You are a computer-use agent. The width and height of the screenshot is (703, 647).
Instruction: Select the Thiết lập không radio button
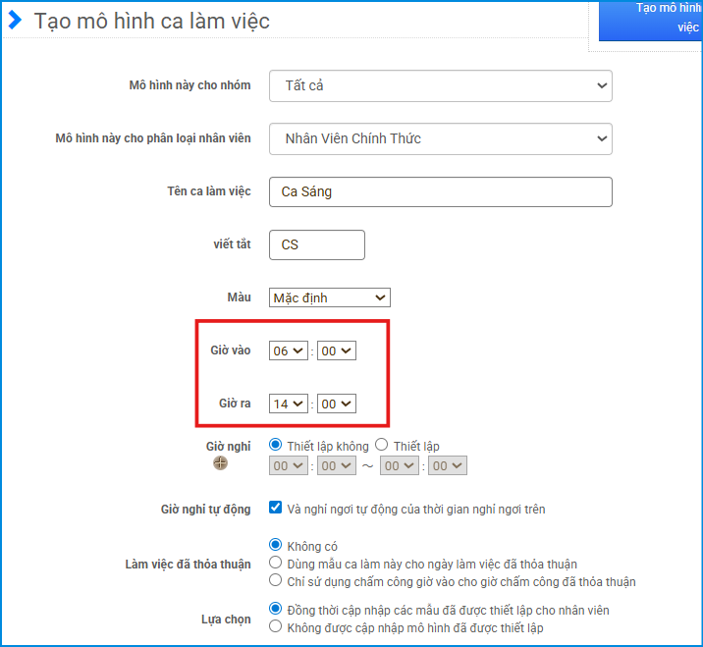pyautogui.click(x=276, y=445)
